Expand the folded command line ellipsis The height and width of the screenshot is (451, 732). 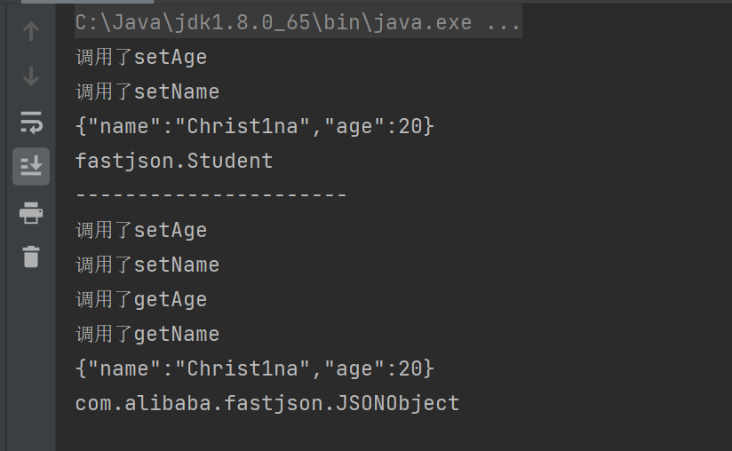[505, 22]
